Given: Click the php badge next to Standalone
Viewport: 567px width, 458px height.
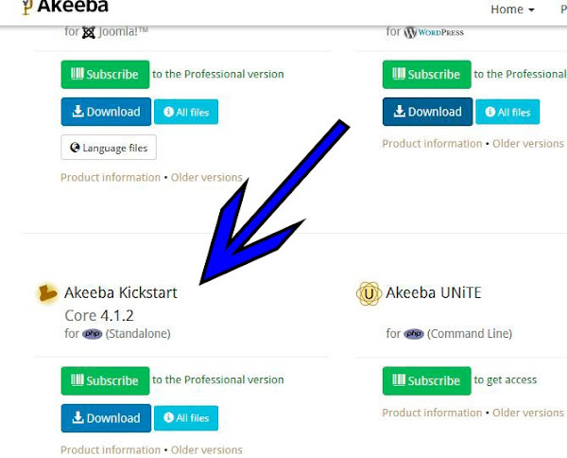Looking at the screenshot, I should point(92,333).
